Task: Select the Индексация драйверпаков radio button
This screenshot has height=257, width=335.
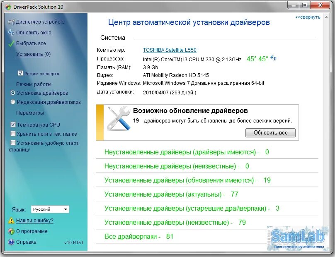Action: click(13, 102)
